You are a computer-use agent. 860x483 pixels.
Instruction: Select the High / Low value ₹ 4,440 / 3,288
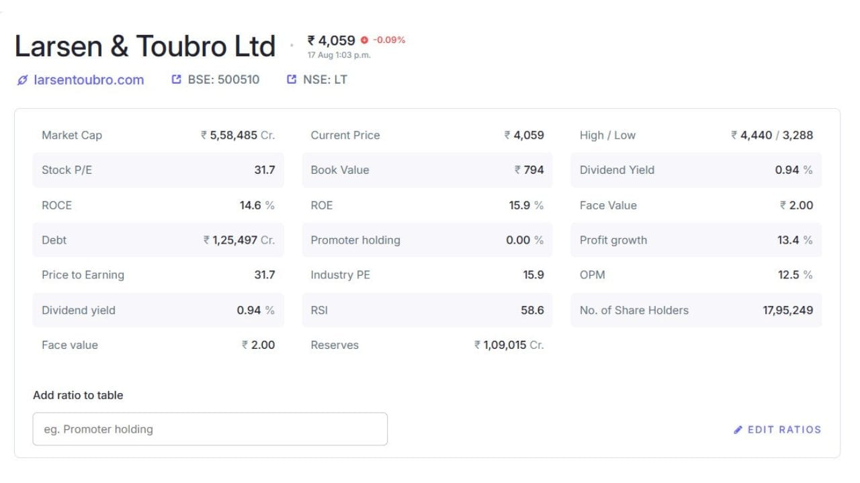(772, 136)
